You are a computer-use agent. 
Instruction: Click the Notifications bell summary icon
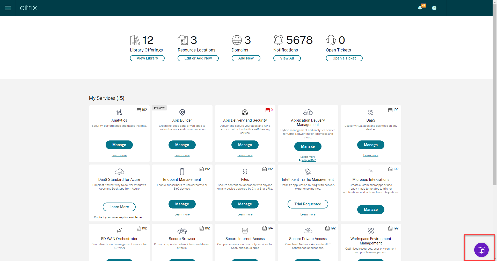point(278,40)
